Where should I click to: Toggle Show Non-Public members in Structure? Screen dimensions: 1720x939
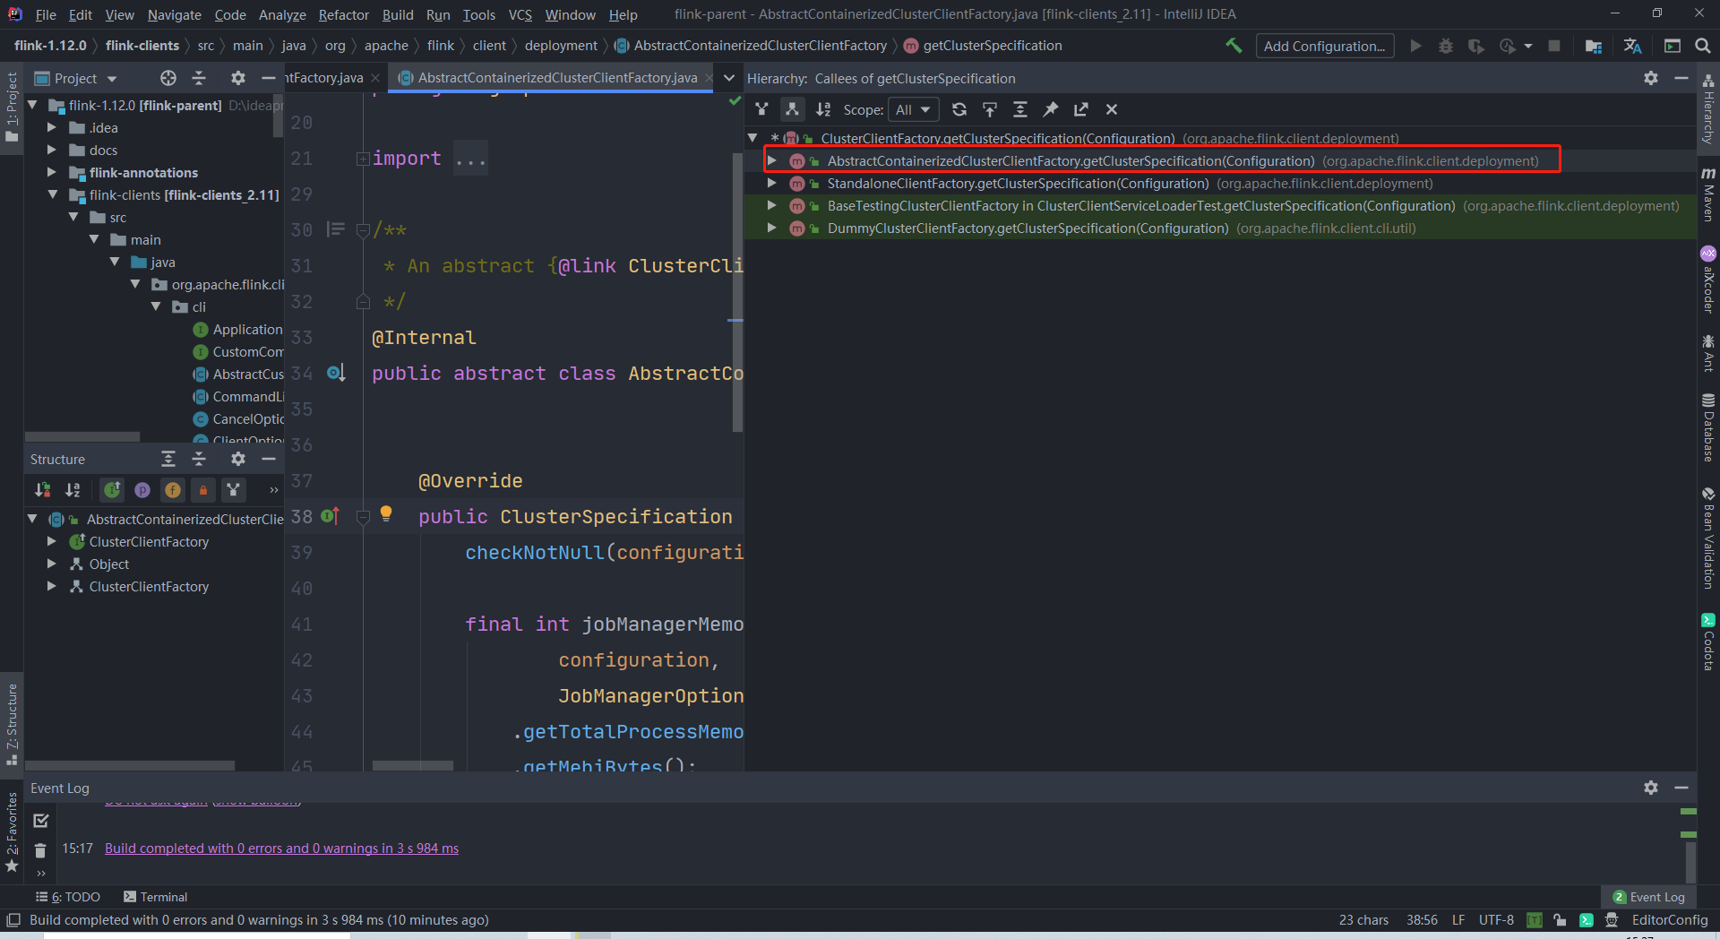click(x=203, y=490)
